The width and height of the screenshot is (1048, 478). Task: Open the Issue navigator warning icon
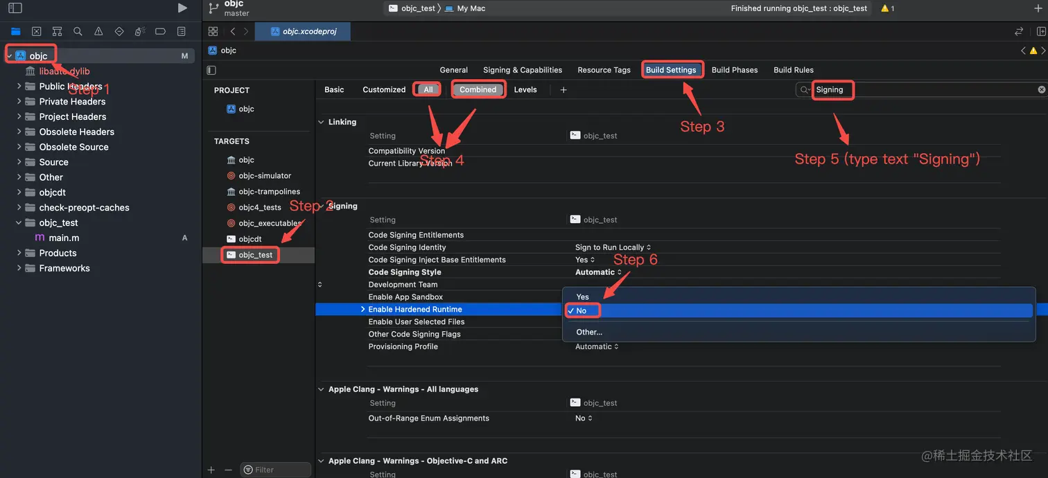pyautogui.click(x=98, y=31)
